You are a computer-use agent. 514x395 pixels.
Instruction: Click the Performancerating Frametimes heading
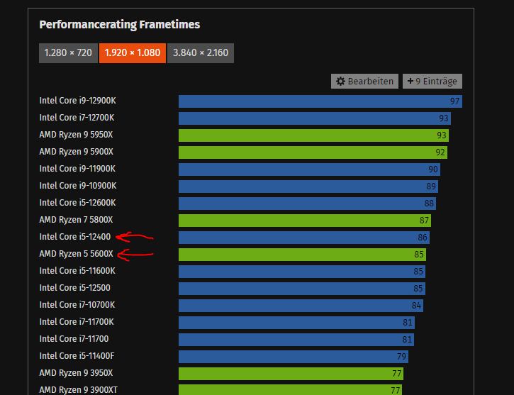pos(120,25)
